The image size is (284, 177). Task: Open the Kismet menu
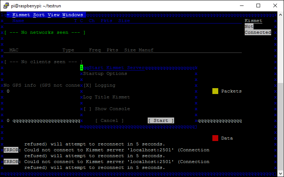coord(21,15)
